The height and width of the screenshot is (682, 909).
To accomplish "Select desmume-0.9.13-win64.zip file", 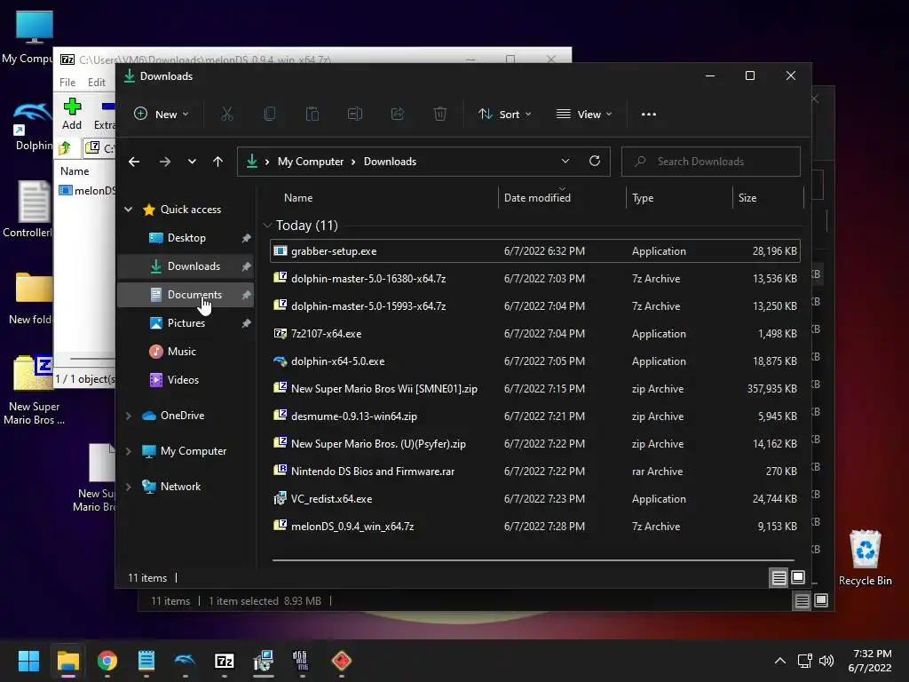I will (535, 416).
